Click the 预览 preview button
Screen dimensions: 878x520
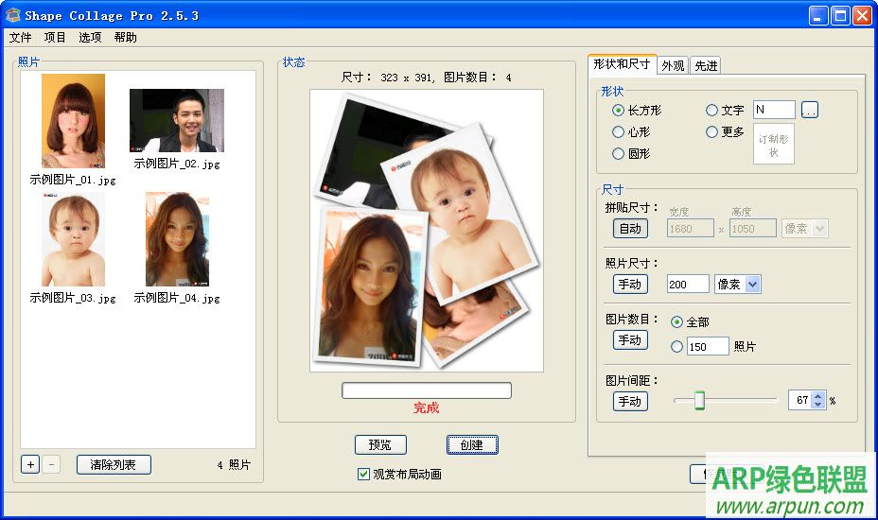pyautogui.click(x=380, y=445)
